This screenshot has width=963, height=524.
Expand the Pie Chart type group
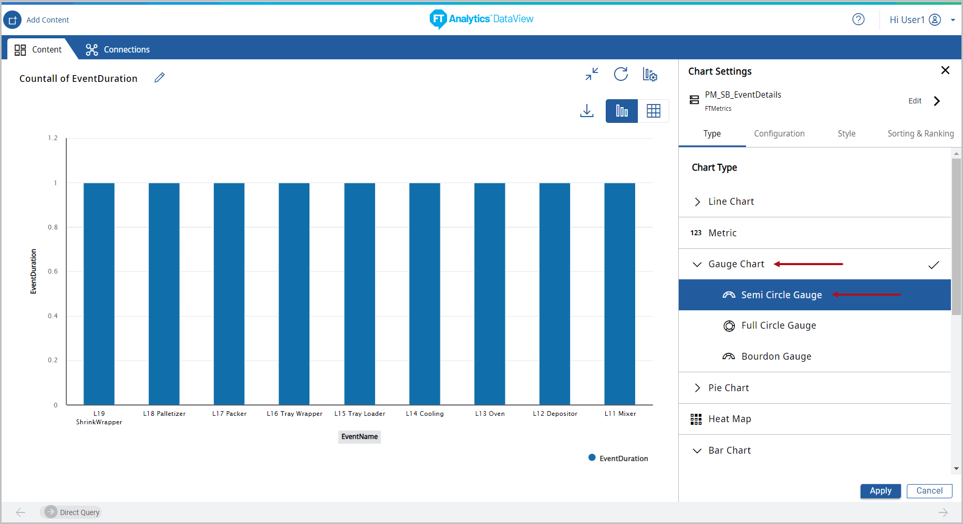[697, 388]
